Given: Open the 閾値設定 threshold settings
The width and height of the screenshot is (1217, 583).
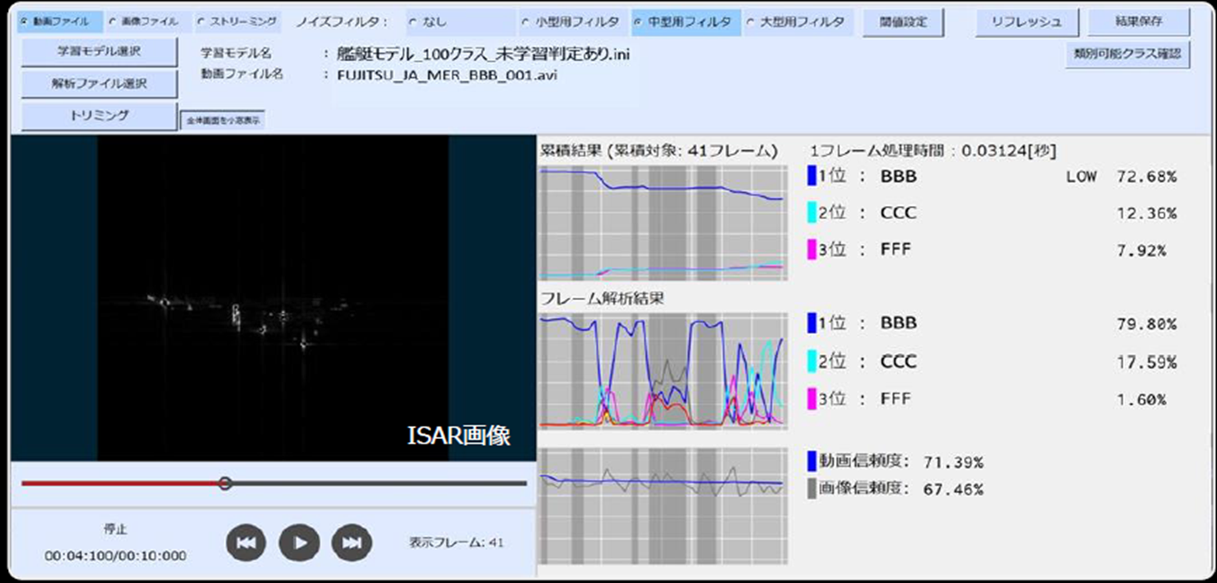Looking at the screenshot, I should click(904, 21).
